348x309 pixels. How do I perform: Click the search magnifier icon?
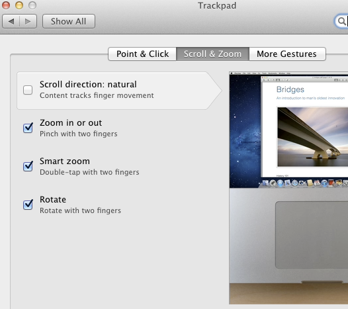point(342,21)
